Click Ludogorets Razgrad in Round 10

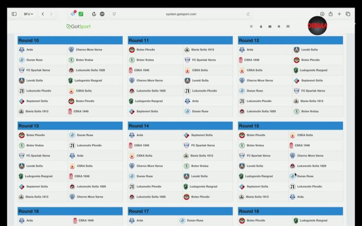pyautogui.click(x=88, y=81)
